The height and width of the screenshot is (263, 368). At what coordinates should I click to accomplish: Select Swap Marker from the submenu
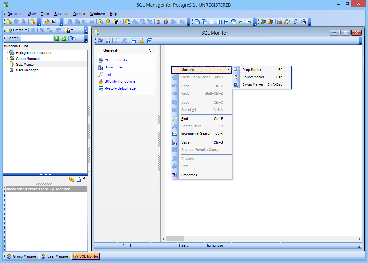[262, 84]
